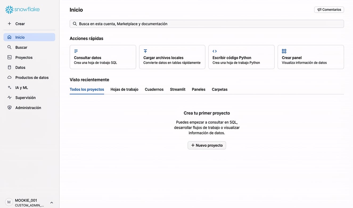353x208 pixels.
Task: Click the plus icon next to Crear
Action: pos(9,24)
